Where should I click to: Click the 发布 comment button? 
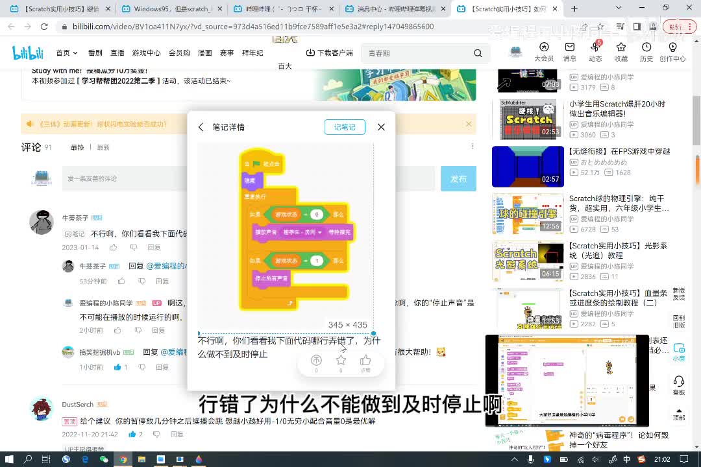(458, 179)
